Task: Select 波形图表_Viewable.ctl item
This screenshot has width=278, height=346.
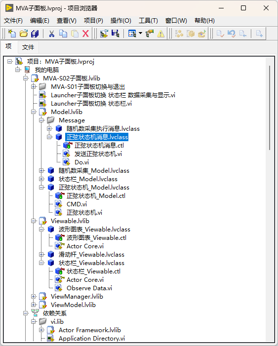Action: [x=96, y=237]
